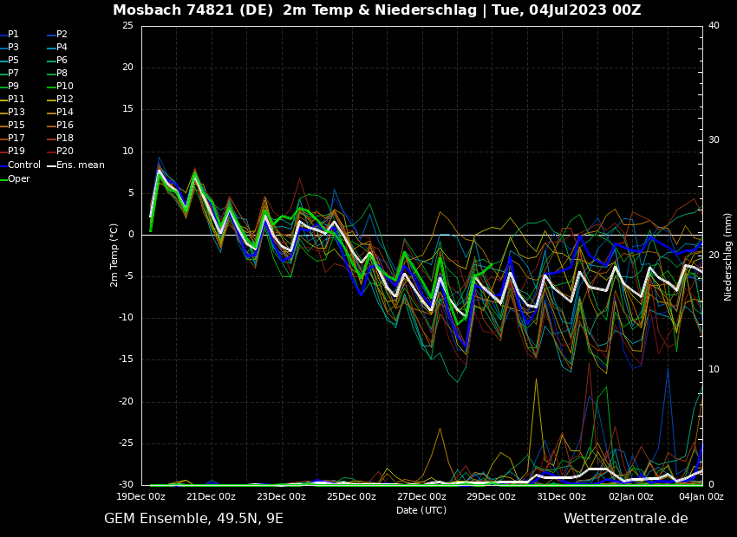
Task: Select the Oper legend entry
Action: click(x=18, y=179)
